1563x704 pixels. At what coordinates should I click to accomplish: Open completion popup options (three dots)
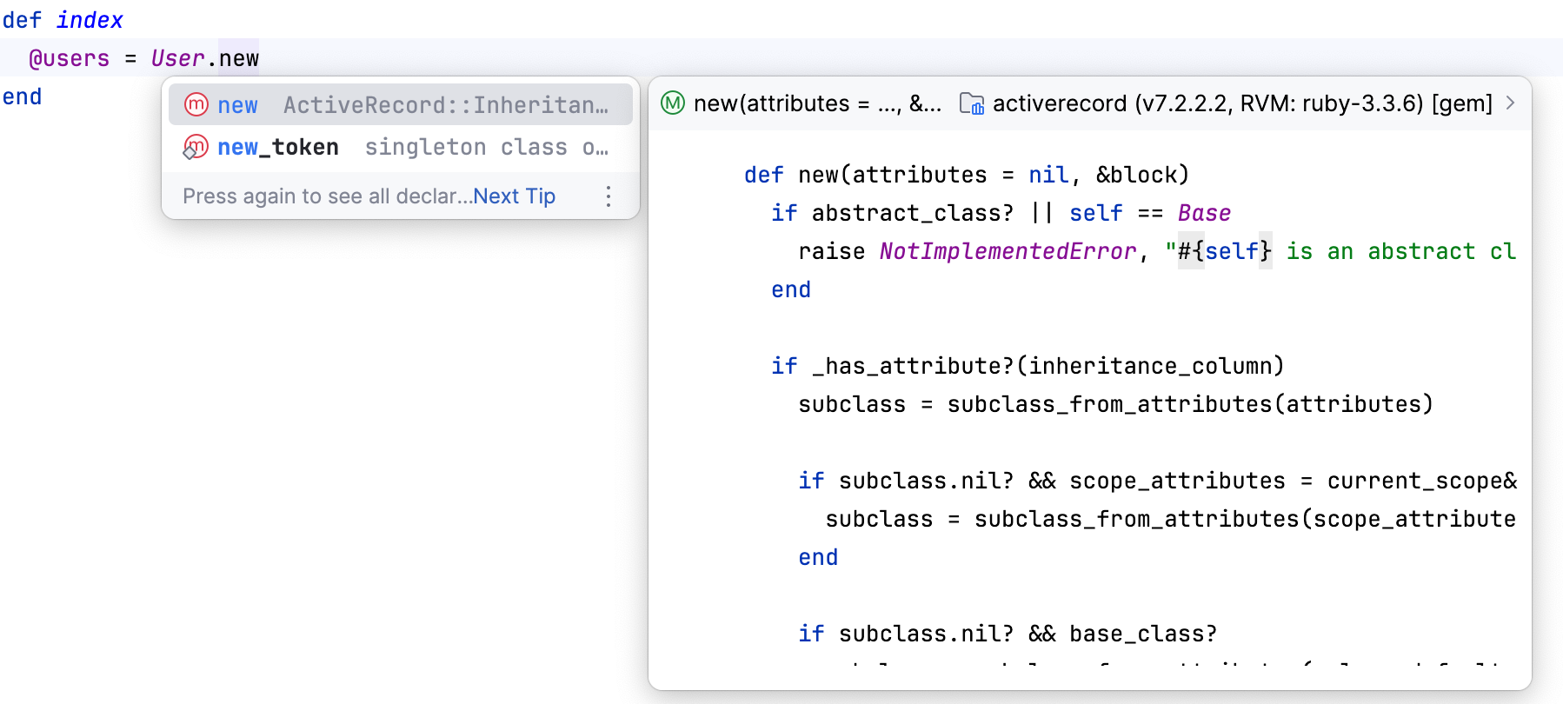609,196
